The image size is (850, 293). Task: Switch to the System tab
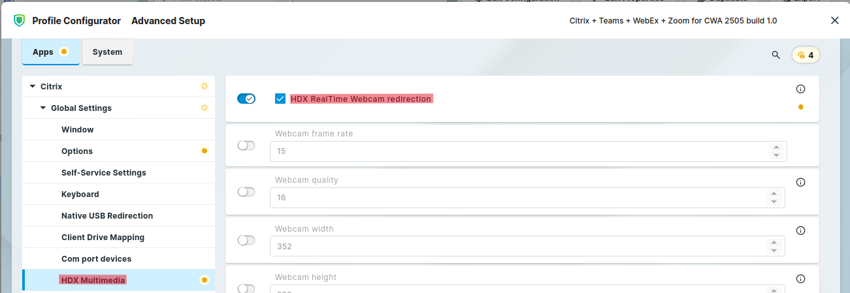click(x=107, y=52)
